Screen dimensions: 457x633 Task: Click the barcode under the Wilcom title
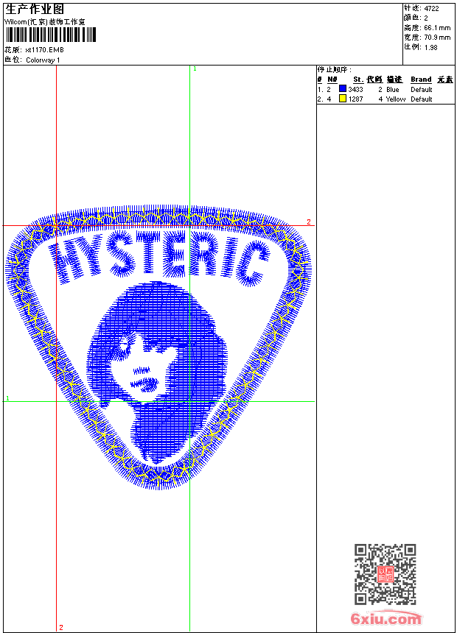pyautogui.click(x=51, y=35)
